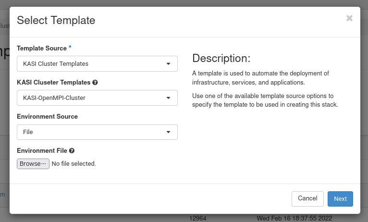Click help icon beside KASI Cluseter Templates
368x222 pixels.
pyautogui.click(x=95, y=83)
